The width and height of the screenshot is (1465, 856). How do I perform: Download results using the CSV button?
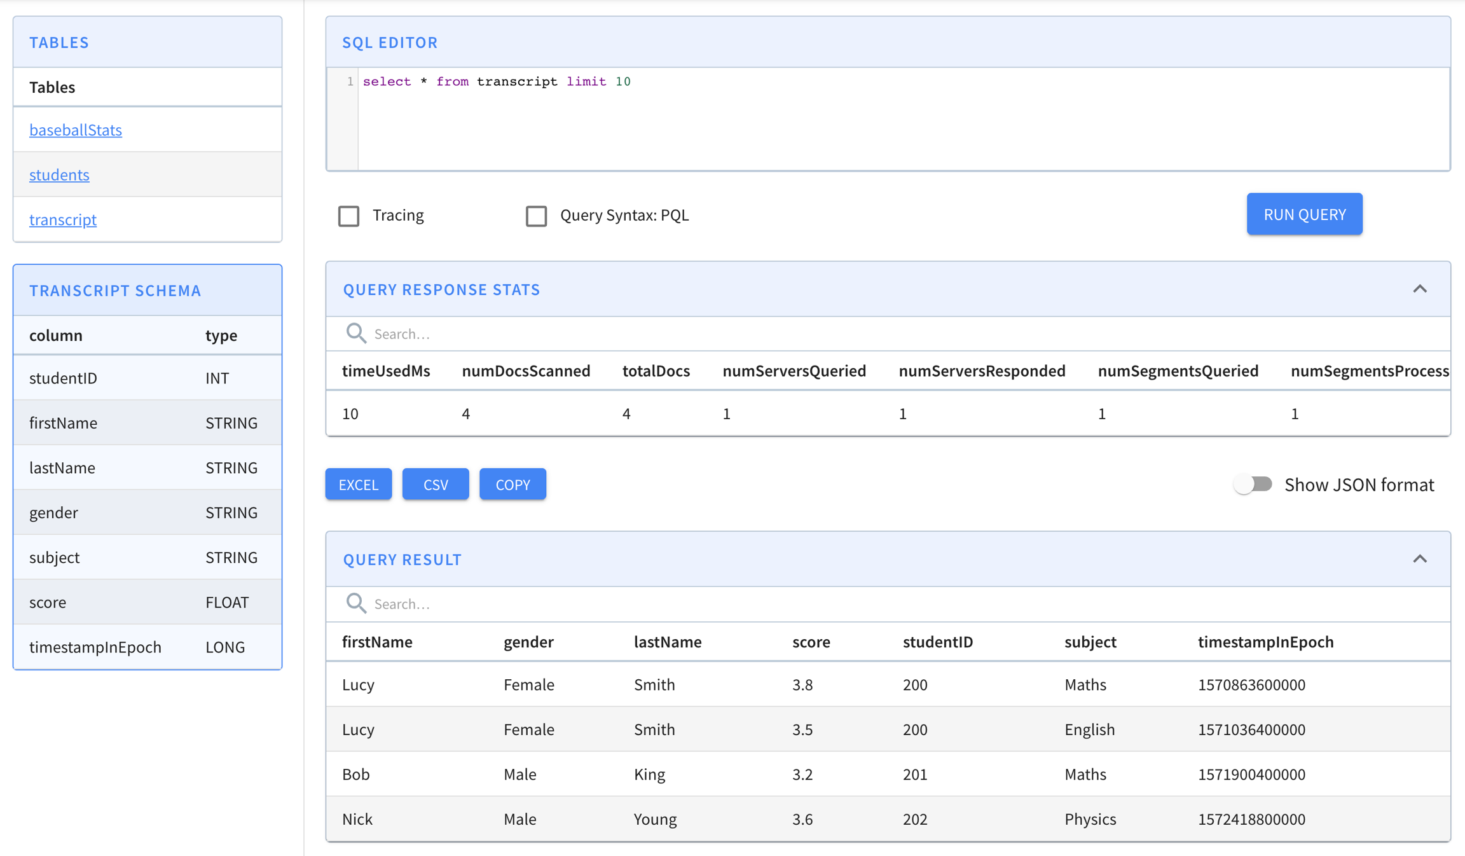click(x=436, y=485)
